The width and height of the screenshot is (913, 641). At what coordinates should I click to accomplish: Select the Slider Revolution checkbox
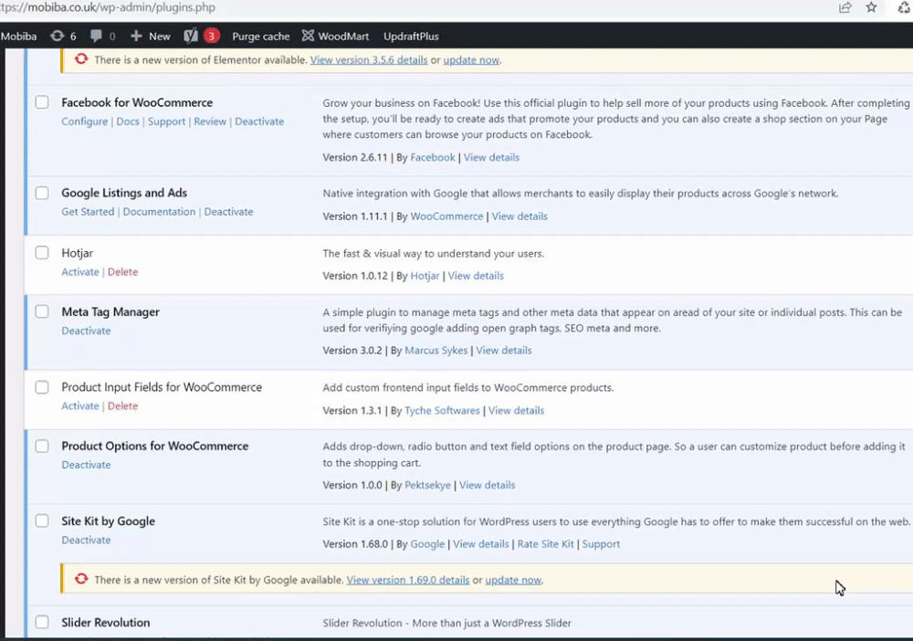pyautogui.click(x=42, y=622)
